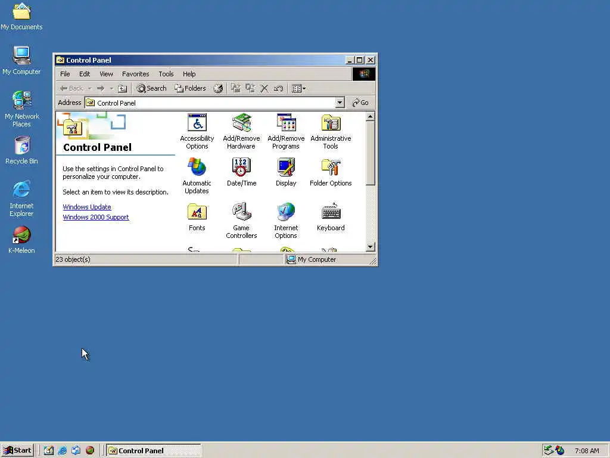Click the network tray icon
This screenshot has height=458, width=610.
click(x=549, y=451)
